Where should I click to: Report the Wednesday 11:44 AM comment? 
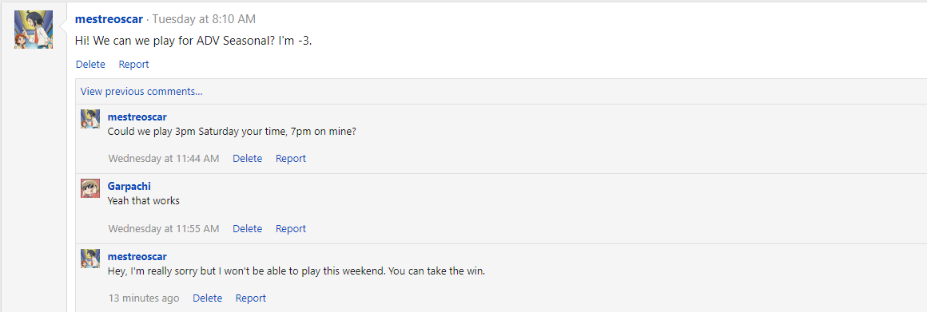click(x=291, y=159)
